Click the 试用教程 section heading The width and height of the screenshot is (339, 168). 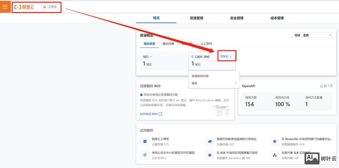click(147, 130)
